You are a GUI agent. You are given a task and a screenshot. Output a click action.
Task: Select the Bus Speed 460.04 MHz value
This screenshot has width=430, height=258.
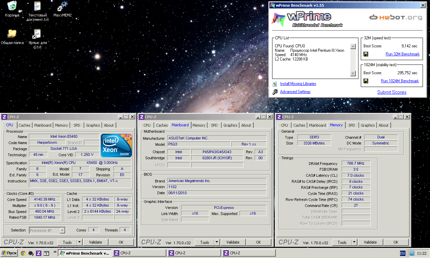click(x=45, y=212)
